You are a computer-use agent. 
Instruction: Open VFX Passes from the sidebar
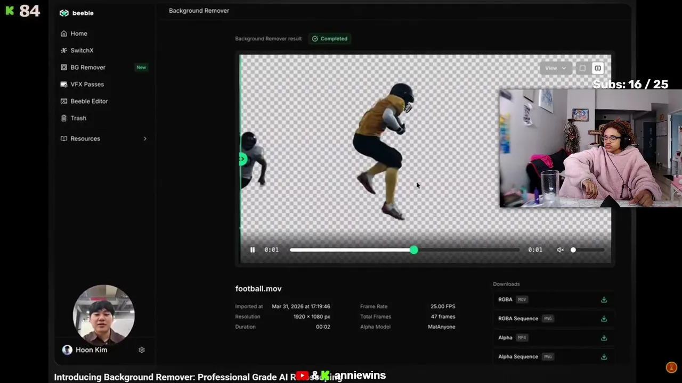pyautogui.click(x=87, y=85)
